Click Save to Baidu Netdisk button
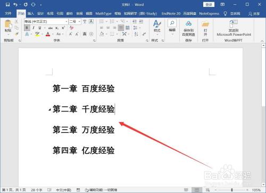The image size is (266, 193). point(188,28)
